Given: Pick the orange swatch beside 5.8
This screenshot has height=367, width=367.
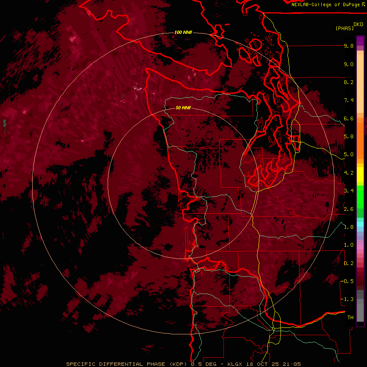Looking at the screenshot, I should (x=360, y=138).
